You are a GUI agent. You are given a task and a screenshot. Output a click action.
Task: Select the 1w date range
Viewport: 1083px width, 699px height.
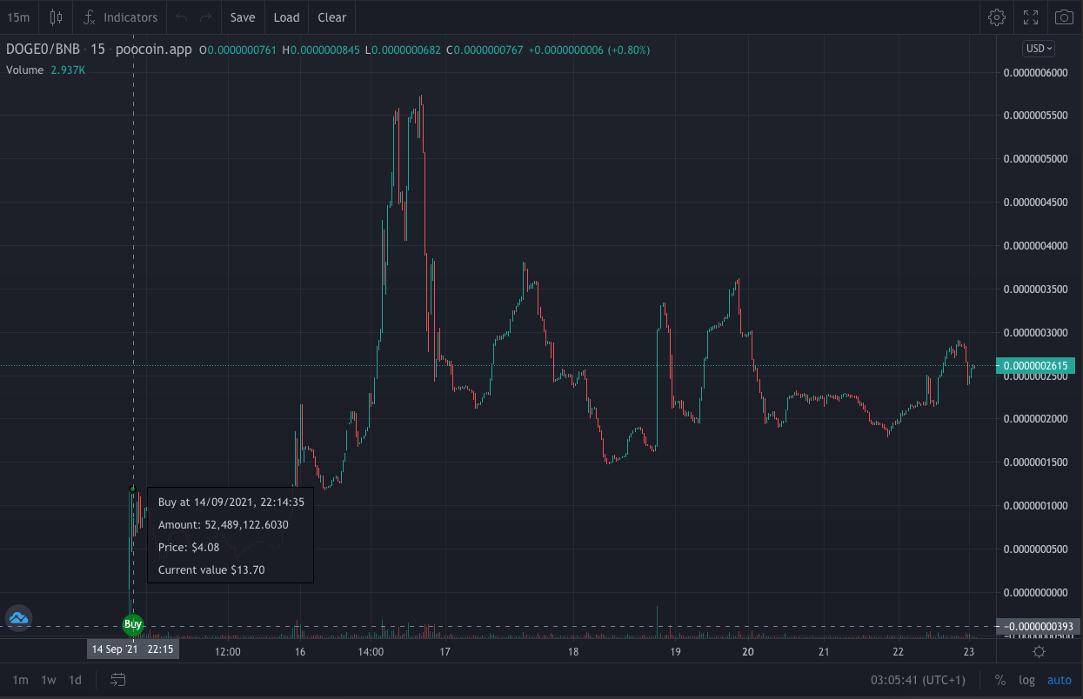[x=49, y=680]
